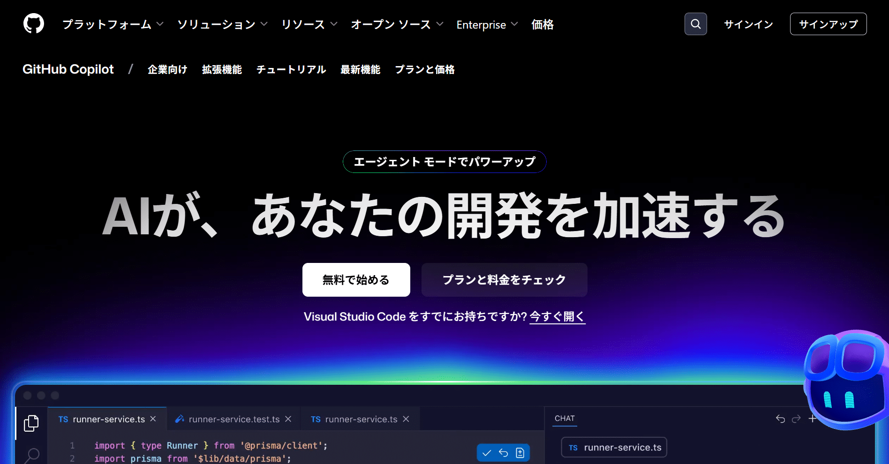Expand the プラットフォーム menu
The image size is (889, 464).
(113, 24)
